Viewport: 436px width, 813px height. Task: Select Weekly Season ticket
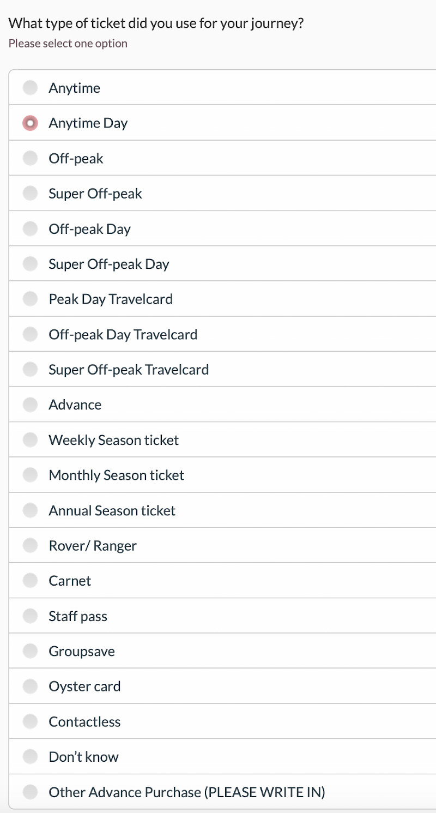(x=31, y=440)
